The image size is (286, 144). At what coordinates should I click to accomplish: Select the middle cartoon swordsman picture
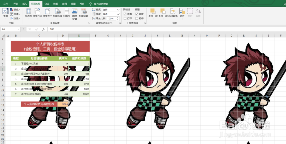click(156, 86)
